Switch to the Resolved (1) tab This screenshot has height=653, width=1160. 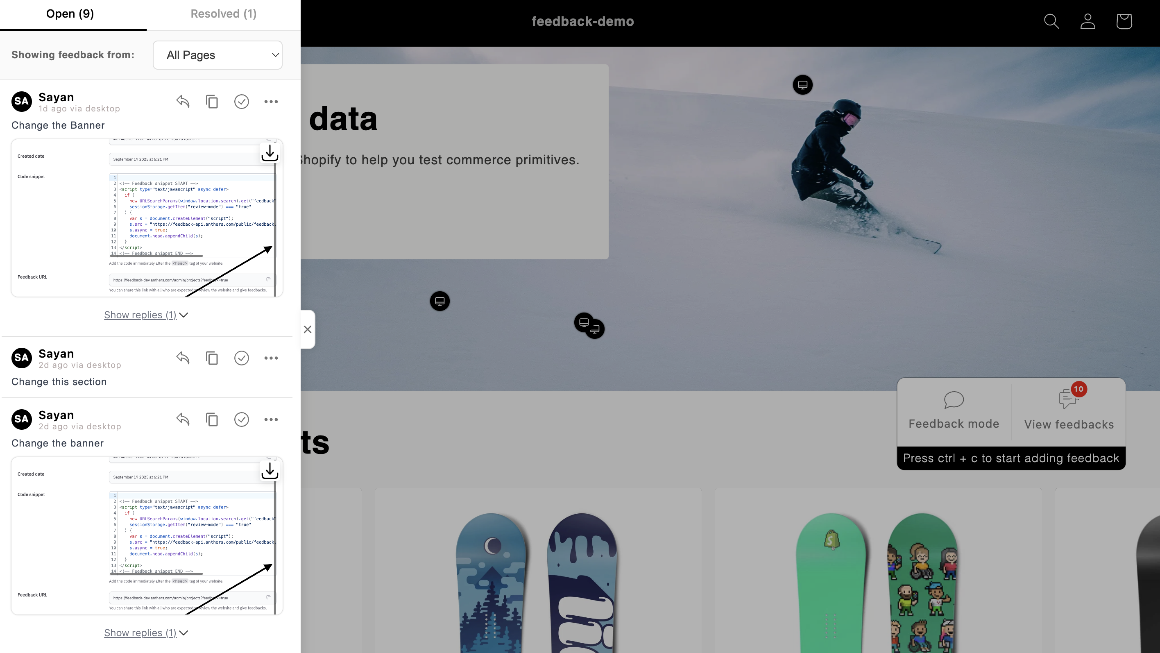[x=223, y=14]
